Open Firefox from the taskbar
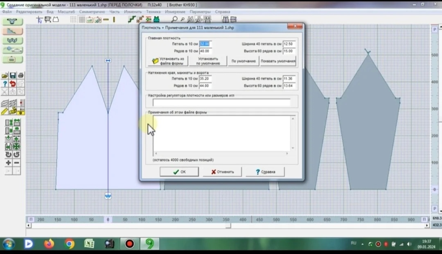This screenshot has height=254, width=442. pos(49,244)
